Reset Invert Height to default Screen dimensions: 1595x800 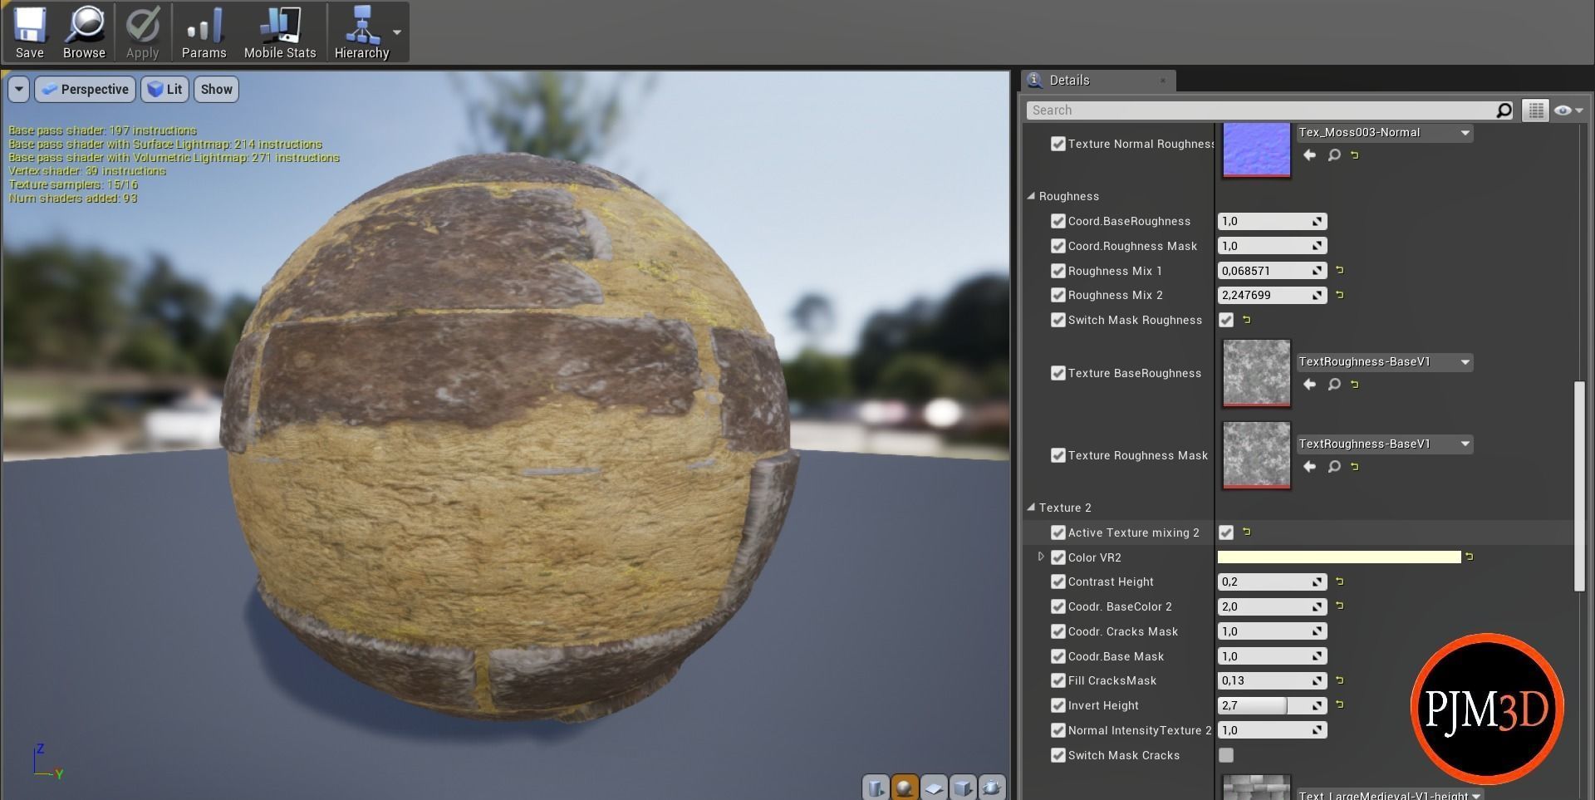[x=1340, y=705]
